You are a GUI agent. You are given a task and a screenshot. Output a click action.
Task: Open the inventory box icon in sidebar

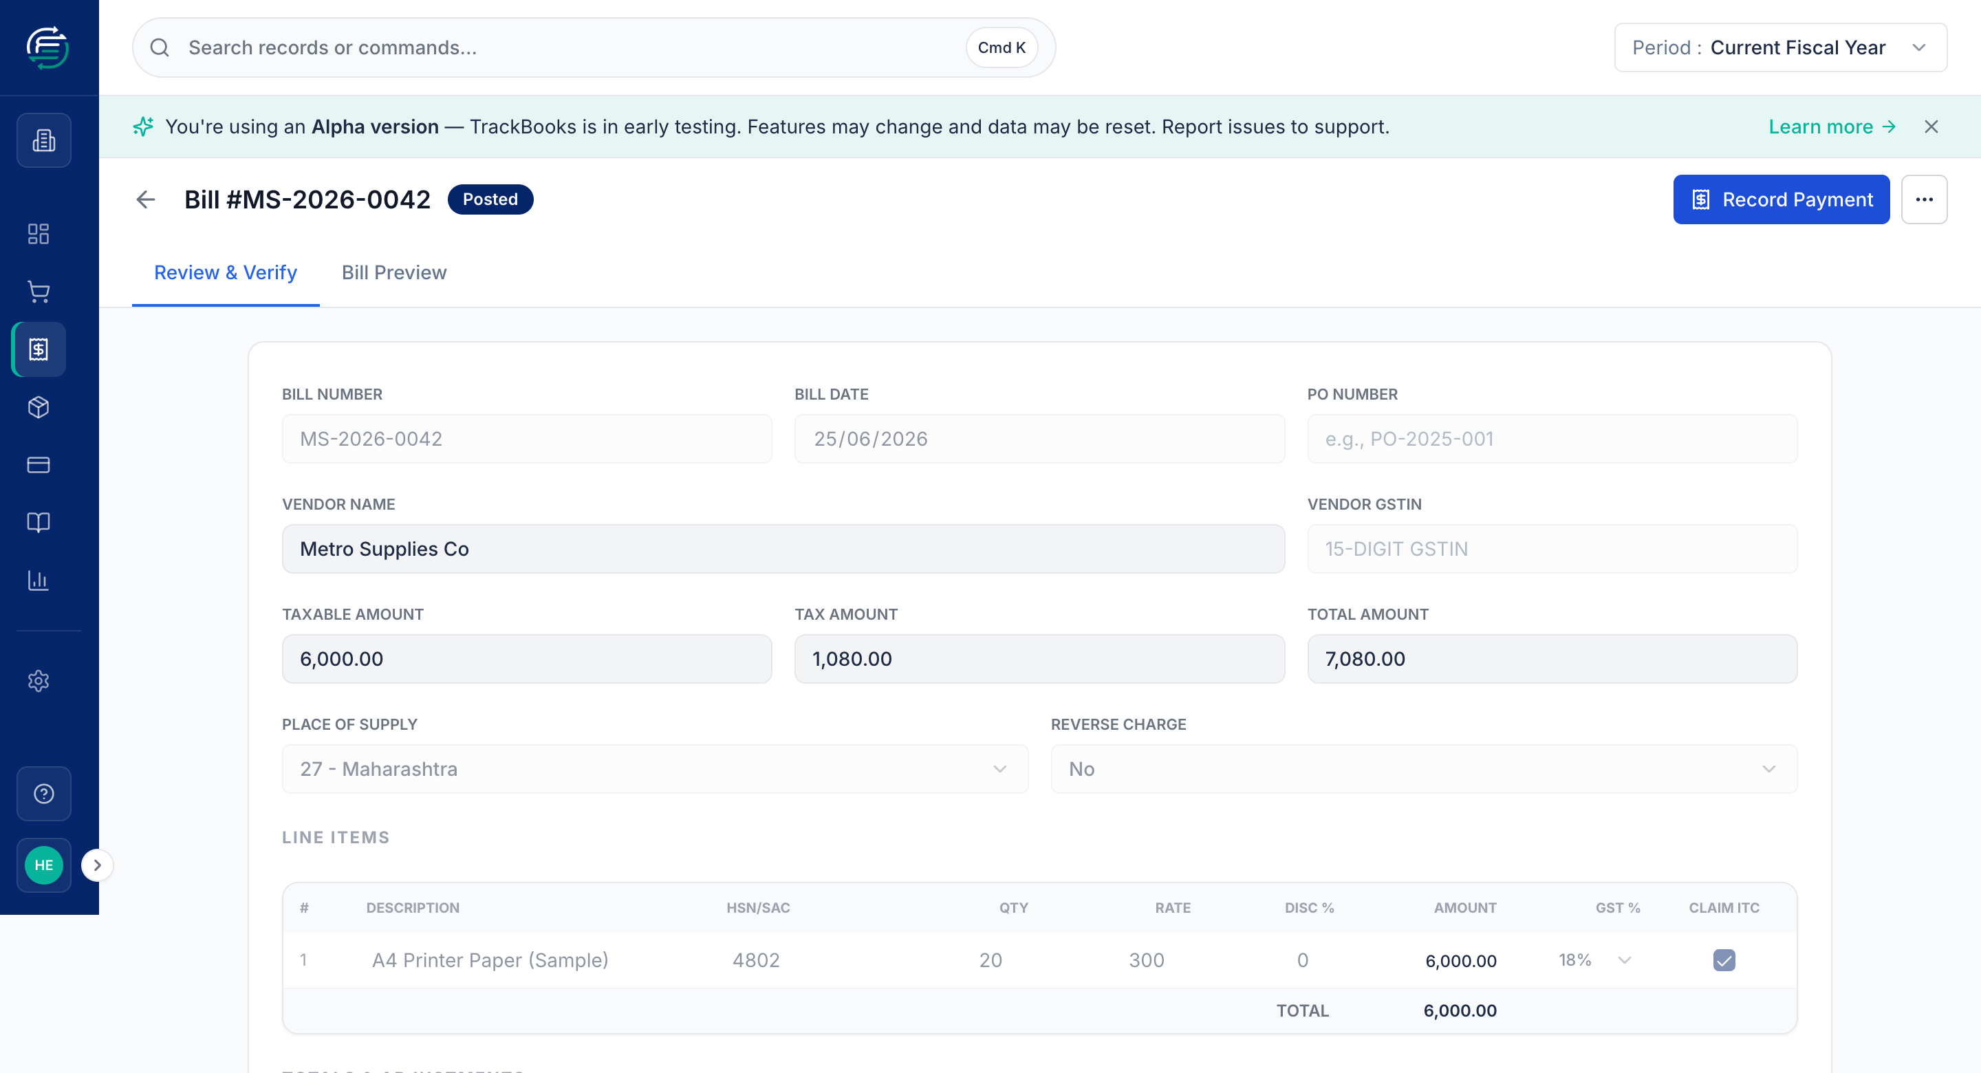point(39,407)
